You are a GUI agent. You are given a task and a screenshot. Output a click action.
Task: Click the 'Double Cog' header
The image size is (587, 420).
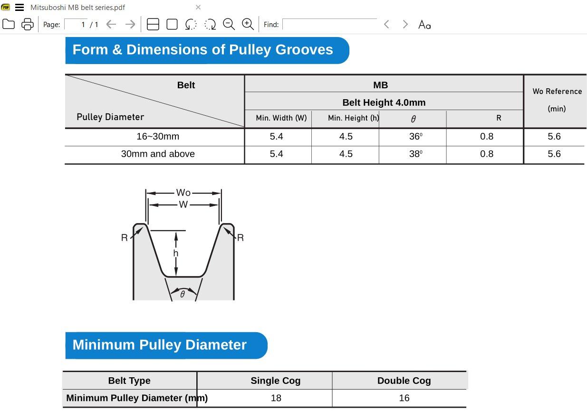[404, 381]
